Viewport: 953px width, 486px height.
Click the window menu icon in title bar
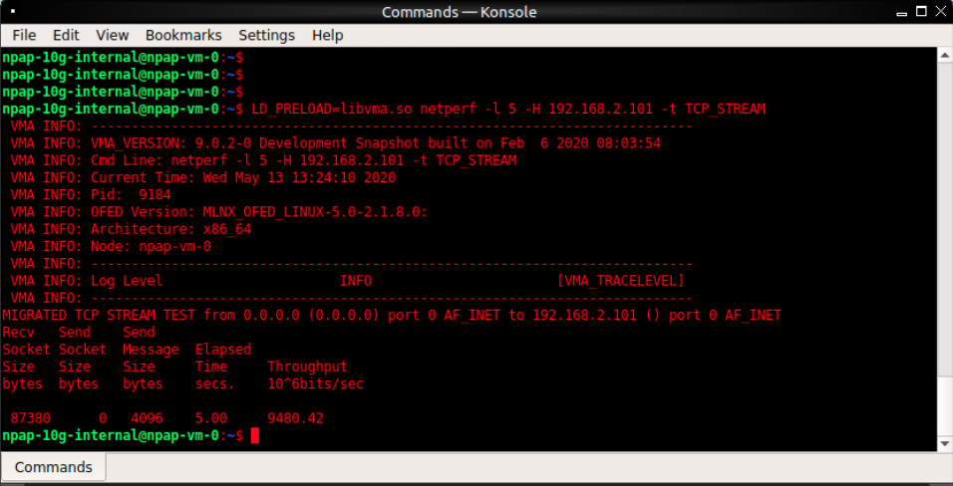(13, 11)
